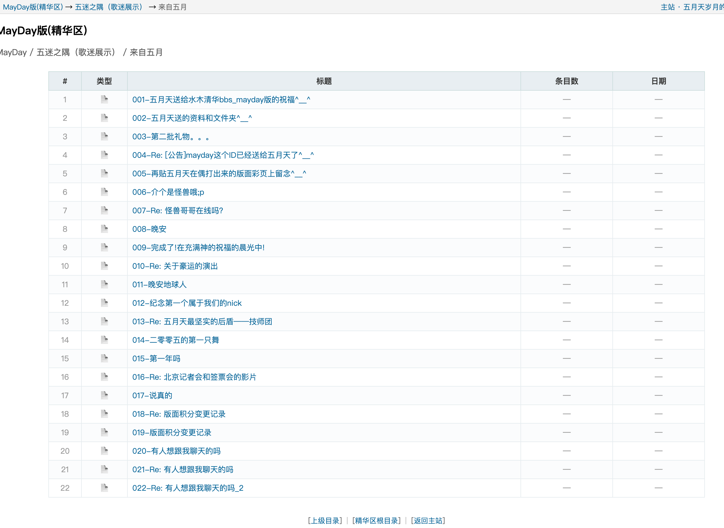
Task: Click the file icon in row 2
Action: coord(104,118)
